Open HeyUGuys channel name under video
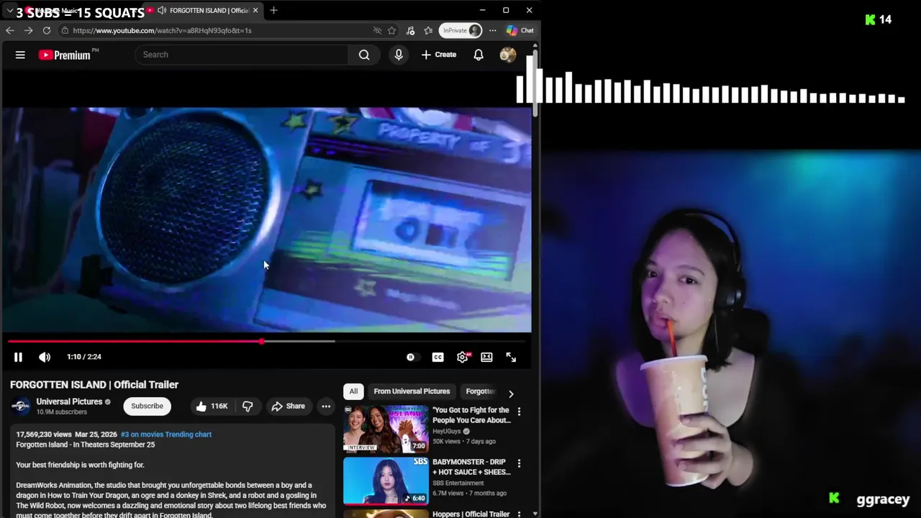 click(x=447, y=432)
